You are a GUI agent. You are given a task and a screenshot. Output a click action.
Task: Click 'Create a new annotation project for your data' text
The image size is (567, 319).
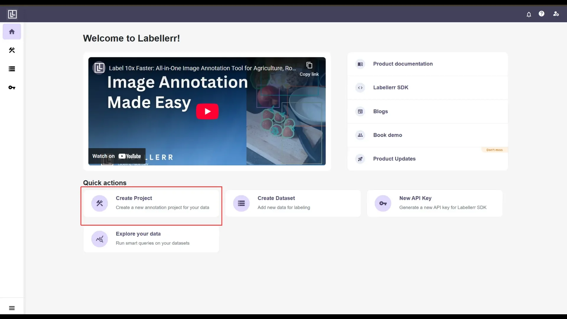[162, 207]
